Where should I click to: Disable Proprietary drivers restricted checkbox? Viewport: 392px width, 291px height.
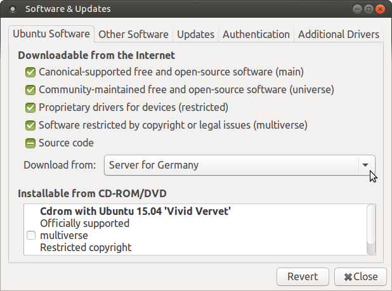(30, 108)
